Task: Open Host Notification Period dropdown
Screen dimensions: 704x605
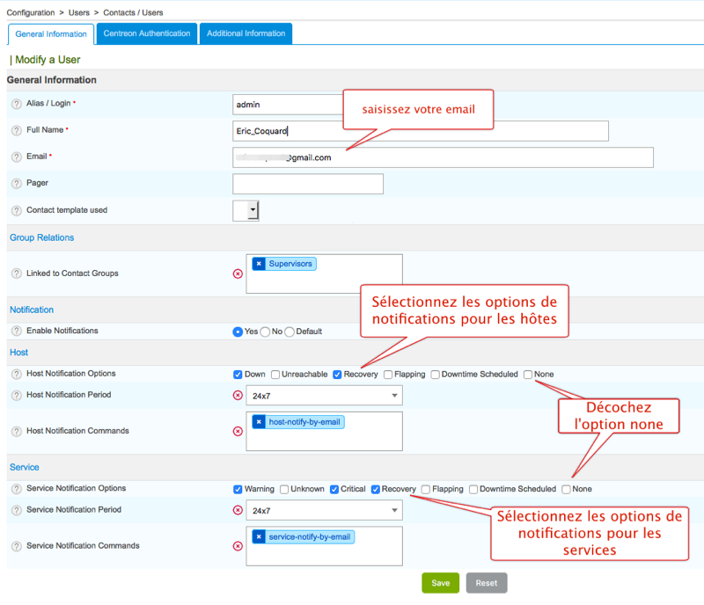Action: click(x=326, y=396)
